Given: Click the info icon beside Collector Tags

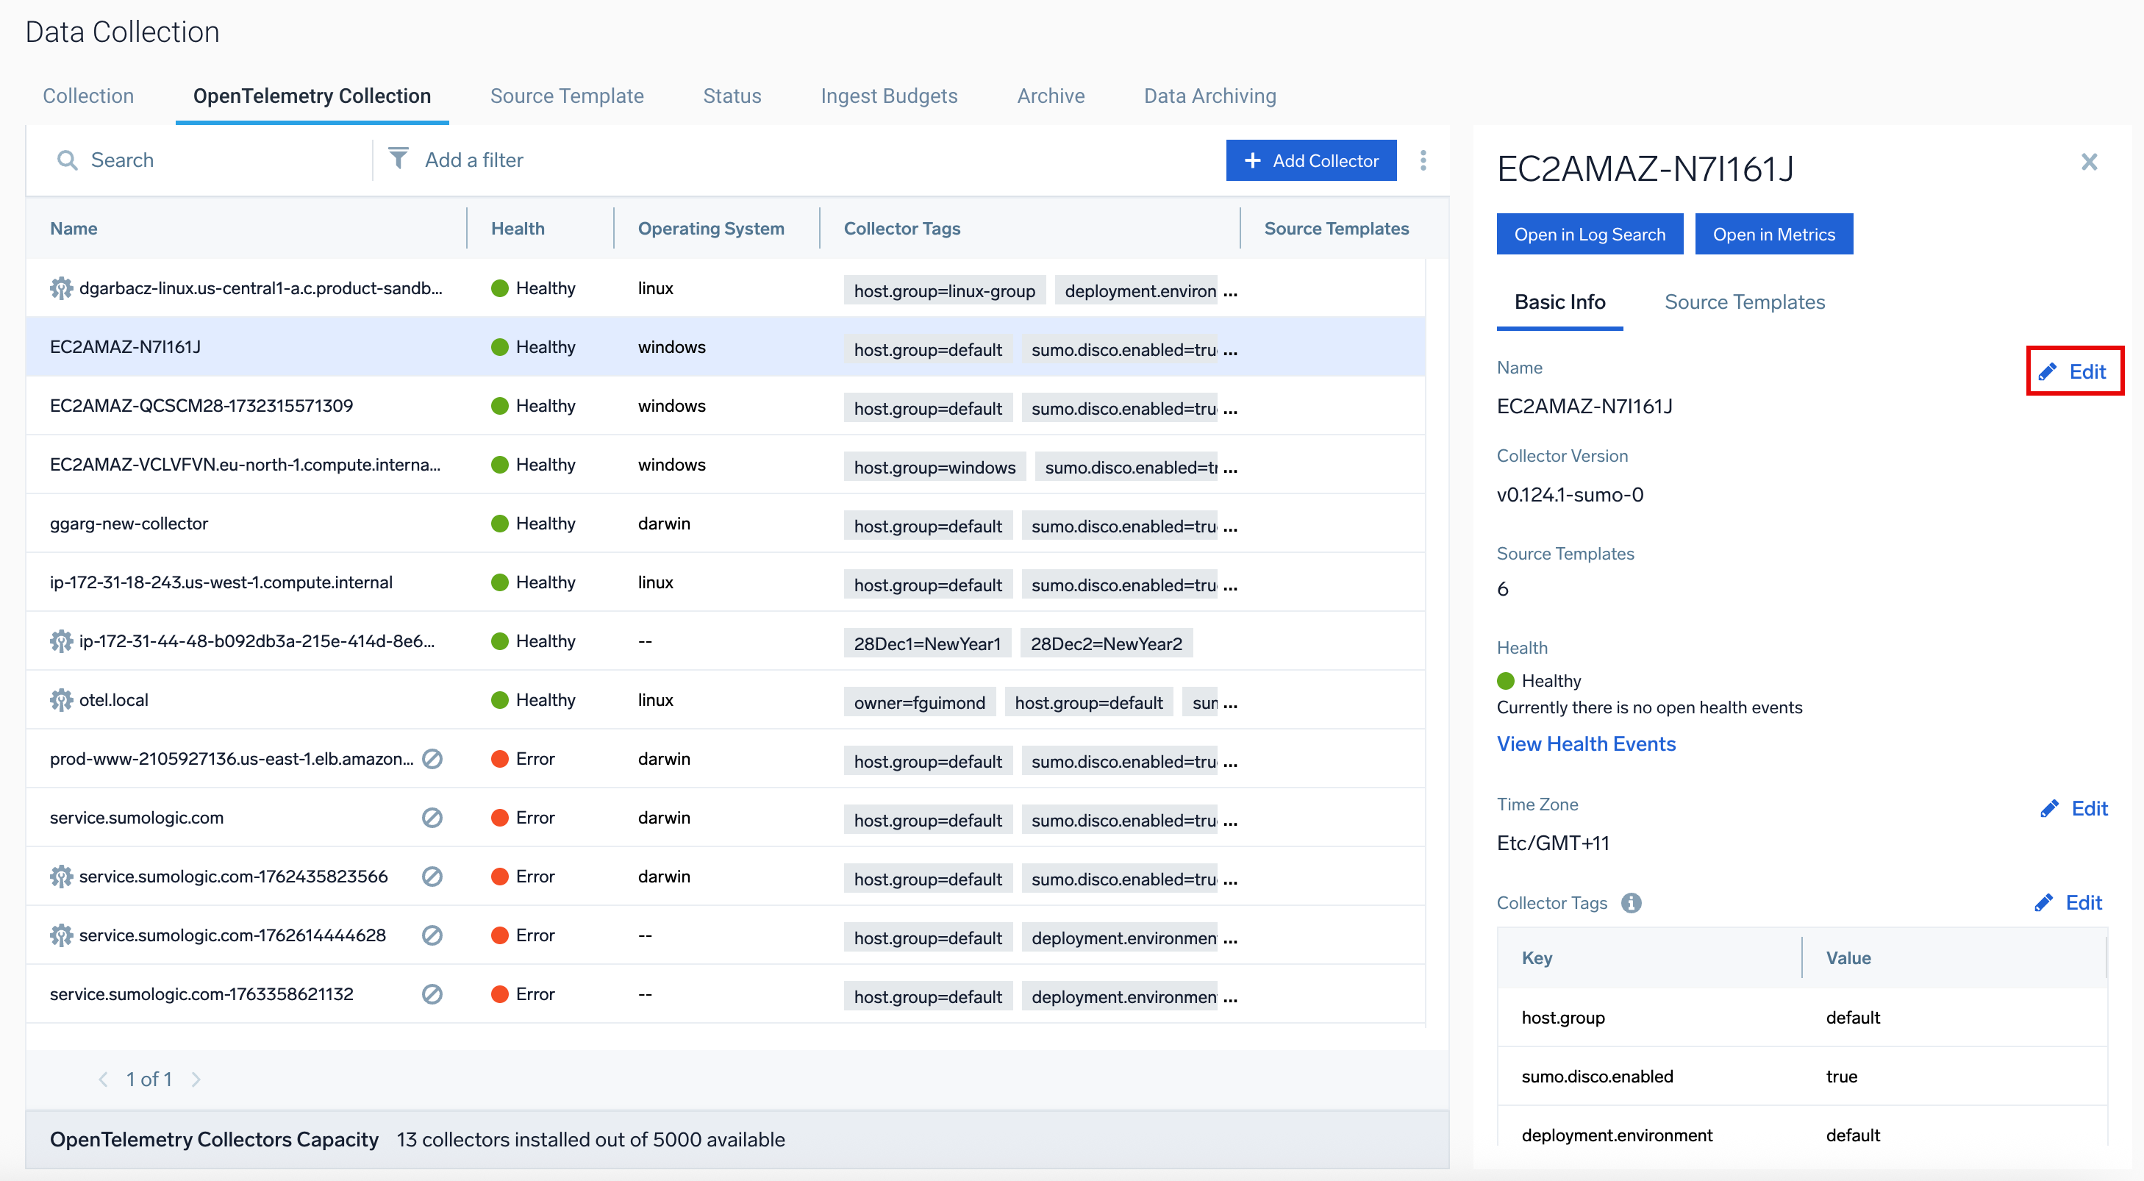Looking at the screenshot, I should coord(1631,903).
